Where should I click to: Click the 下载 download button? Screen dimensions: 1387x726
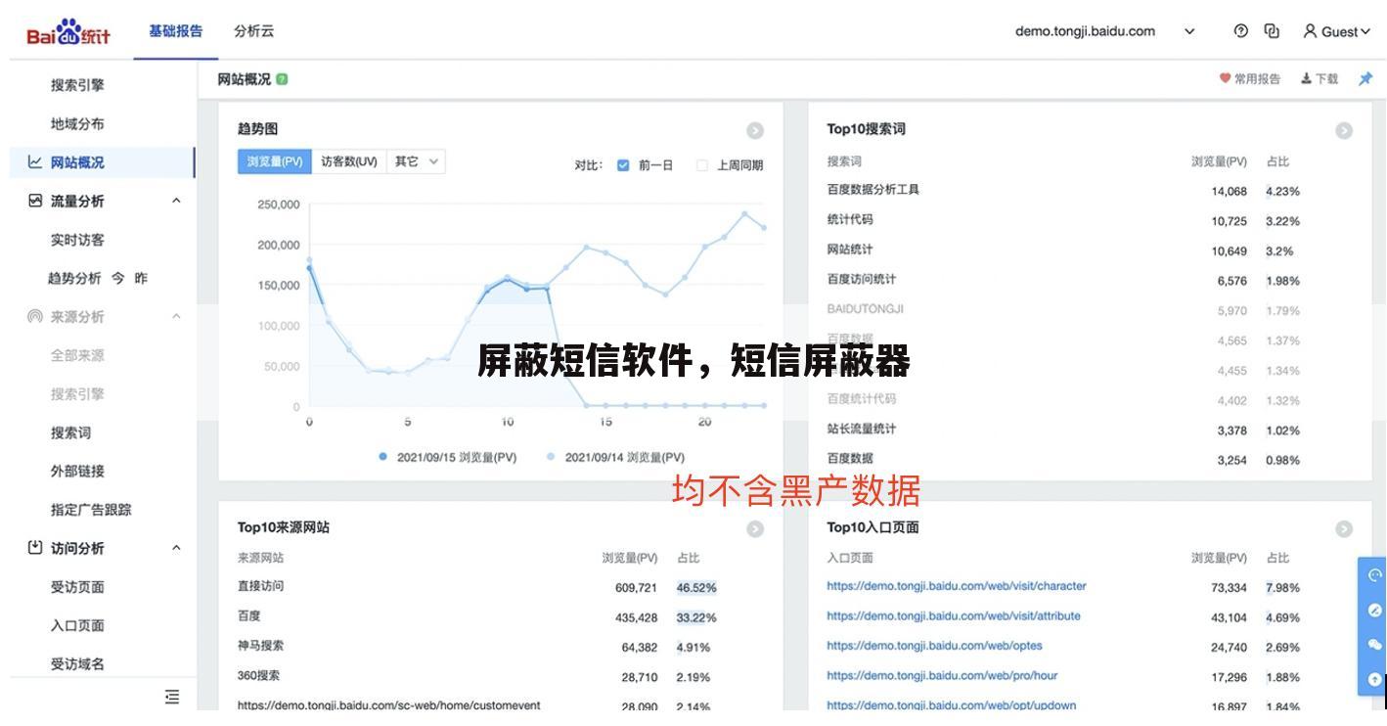1320,79
